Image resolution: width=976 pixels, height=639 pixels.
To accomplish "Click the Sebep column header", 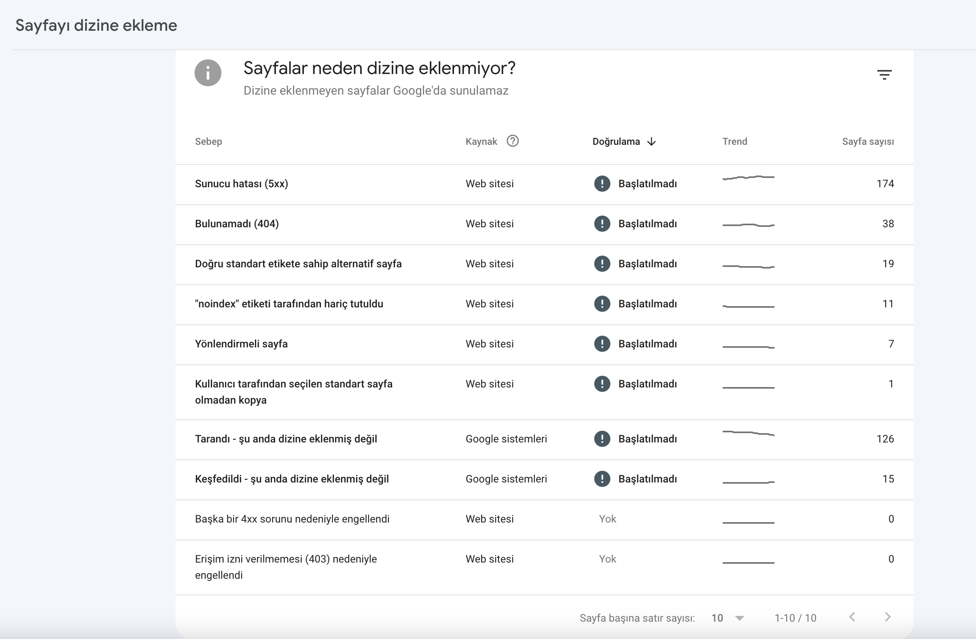I will click(208, 142).
